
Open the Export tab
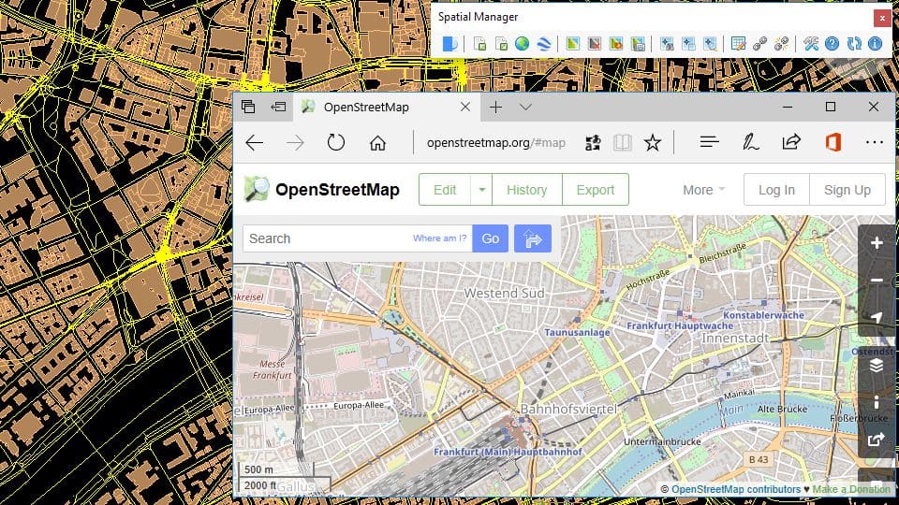click(x=596, y=190)
